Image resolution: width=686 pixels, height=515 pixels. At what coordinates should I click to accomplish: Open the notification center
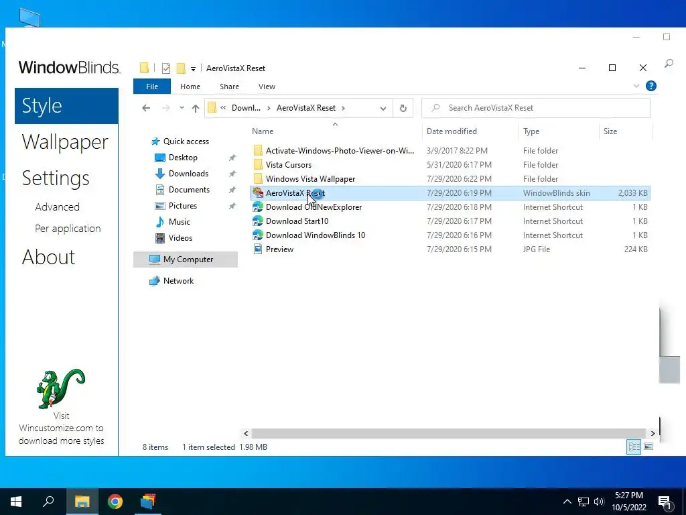coord(665,502)
